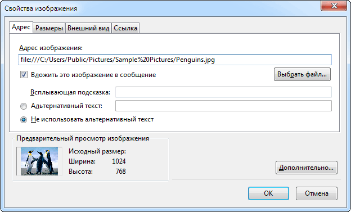Click the Исходный размер label
Screen dimensions: 351x212
[97, 152]
